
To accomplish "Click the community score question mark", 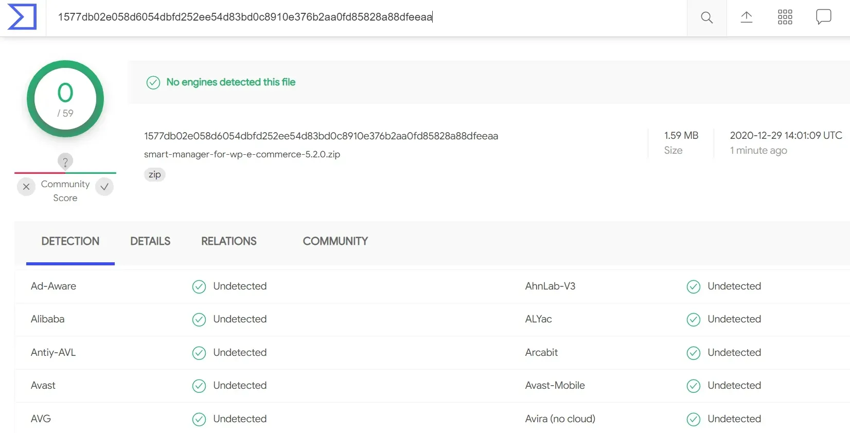I will point(65,161).
